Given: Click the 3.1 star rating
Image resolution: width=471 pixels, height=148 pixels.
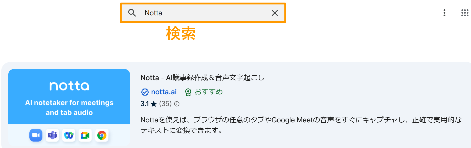Looking at the screenshot, I should click(149, 104).
